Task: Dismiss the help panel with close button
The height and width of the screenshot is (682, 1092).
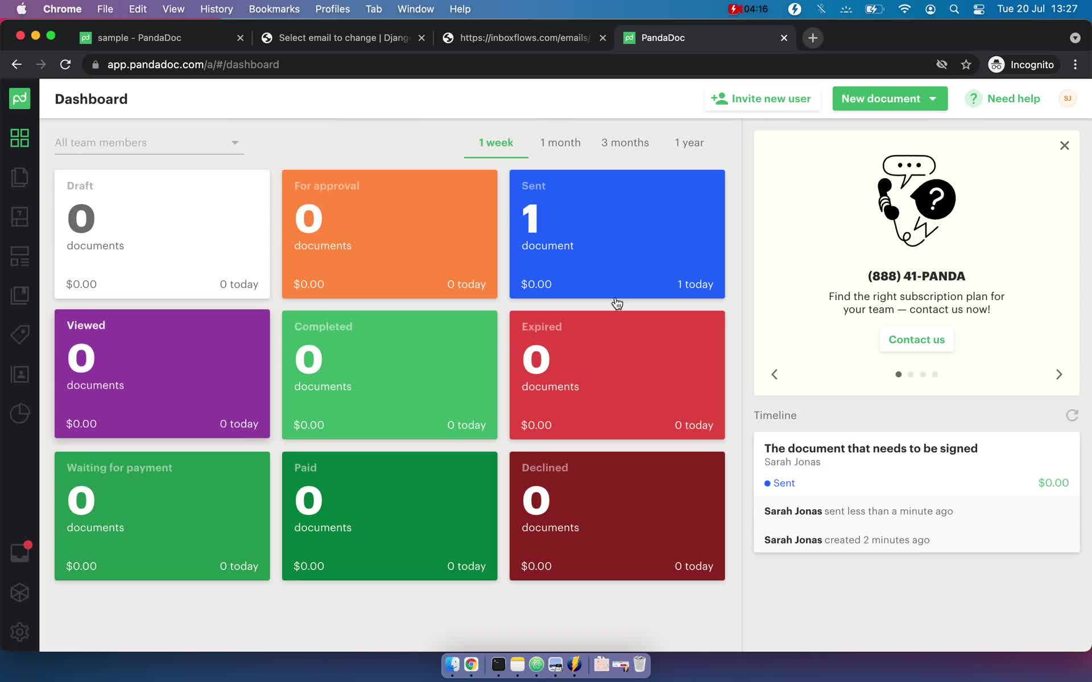Action: coord(1065,145)
